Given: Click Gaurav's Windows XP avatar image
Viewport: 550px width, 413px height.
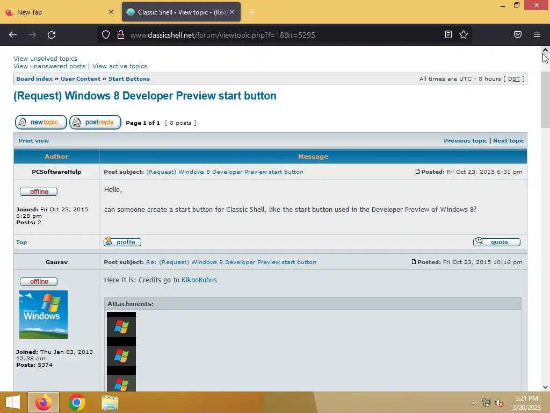Looking at the screenshot, I should click(44, 315).
